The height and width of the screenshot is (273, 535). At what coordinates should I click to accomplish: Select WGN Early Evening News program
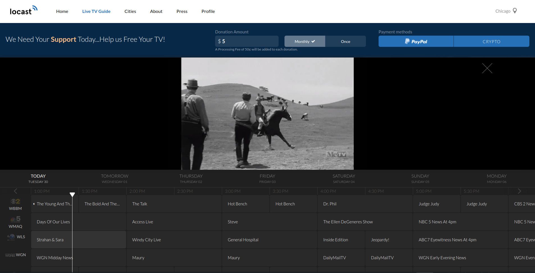point(461,258)
